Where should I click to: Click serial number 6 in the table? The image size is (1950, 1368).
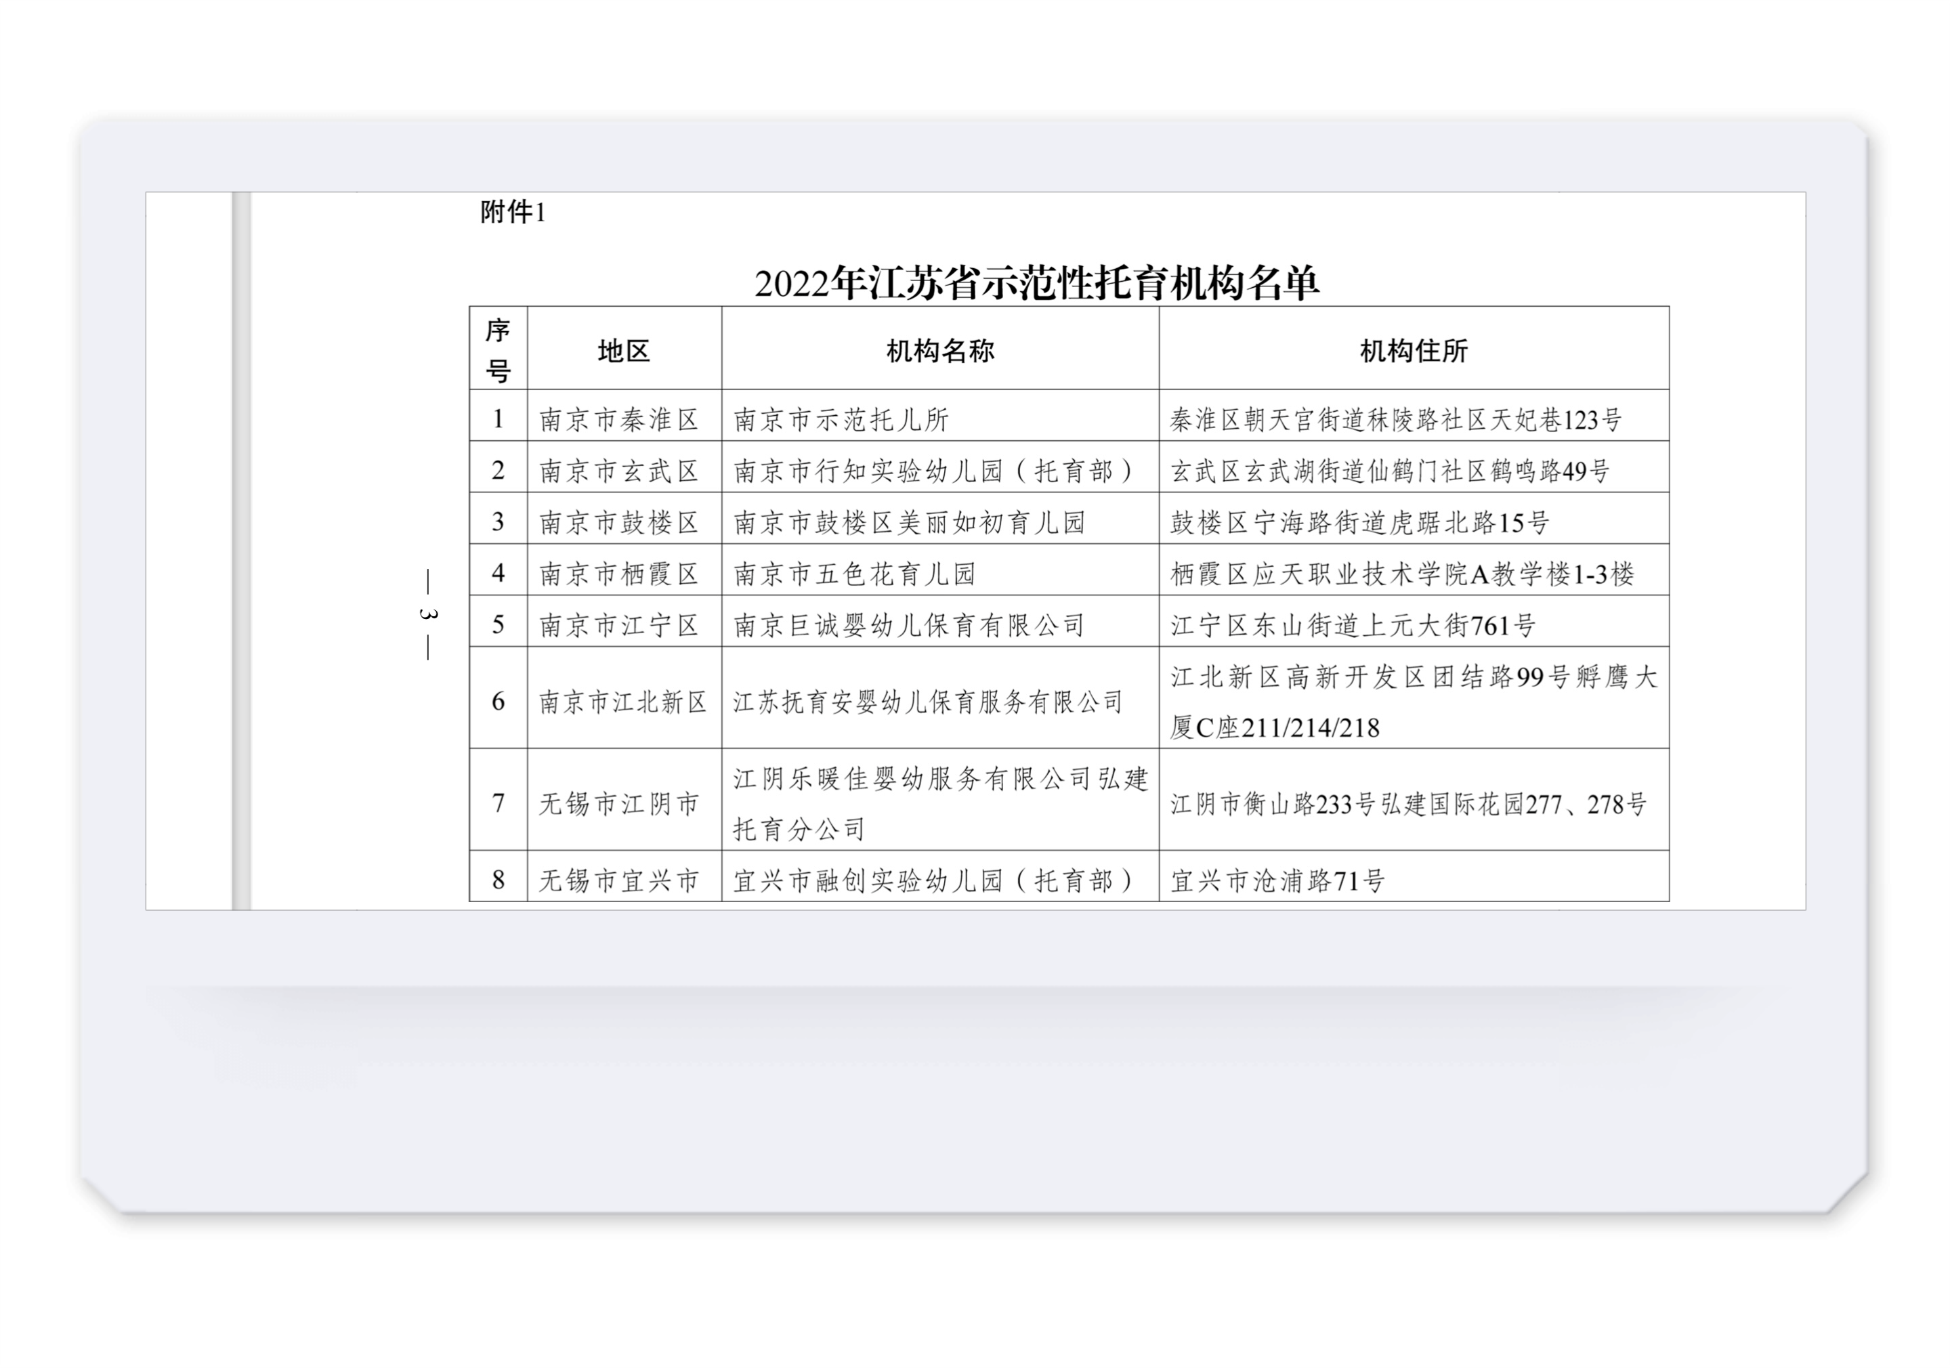(x=499, y=700)
